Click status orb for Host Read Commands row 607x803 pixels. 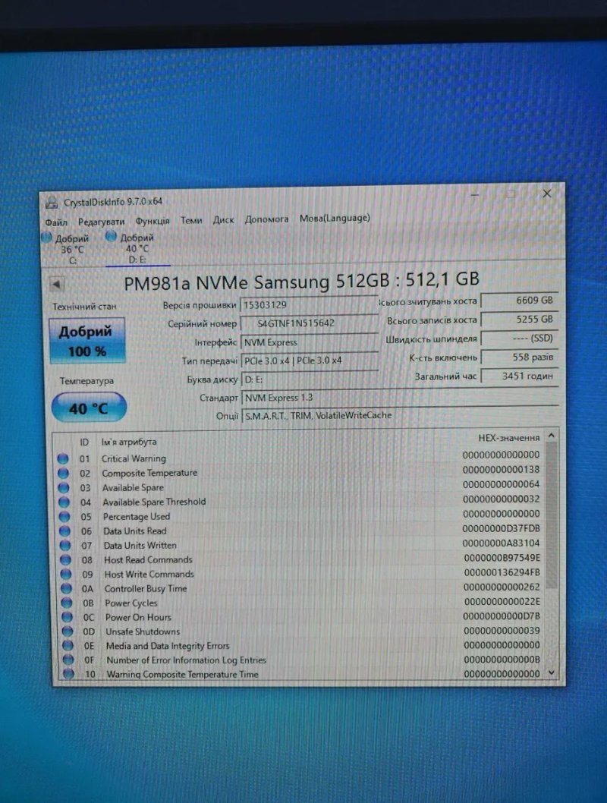[65, 560]
